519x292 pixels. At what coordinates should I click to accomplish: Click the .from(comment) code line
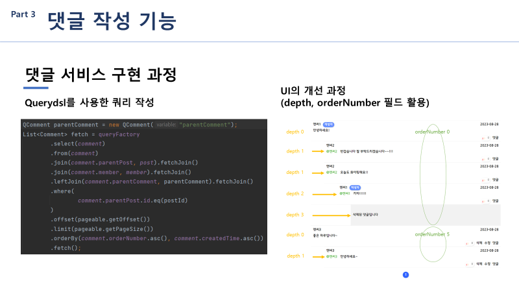[x=74, y=153]
